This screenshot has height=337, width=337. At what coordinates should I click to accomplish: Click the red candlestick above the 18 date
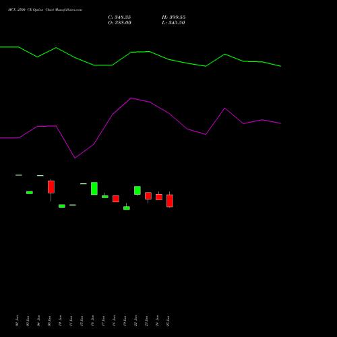click(x=116, y=199)
